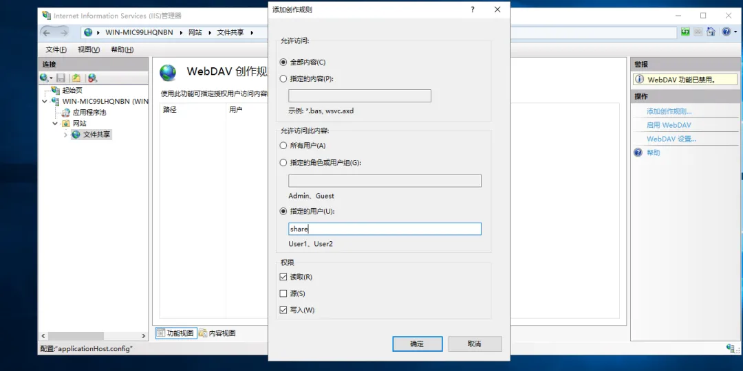Click the 路径 column header

170,109
